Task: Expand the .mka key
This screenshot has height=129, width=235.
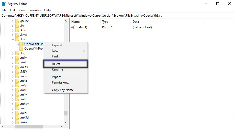Action: tap(13, 122)
